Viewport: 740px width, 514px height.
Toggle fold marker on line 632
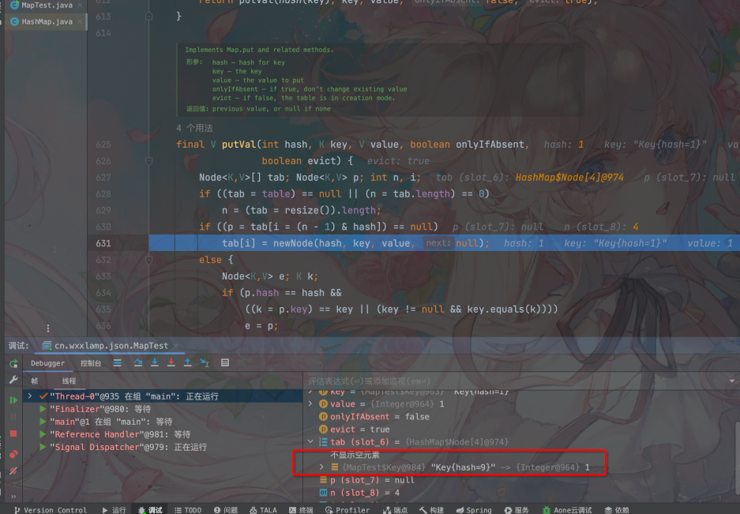pyautogui.click(x=148, y=260)
